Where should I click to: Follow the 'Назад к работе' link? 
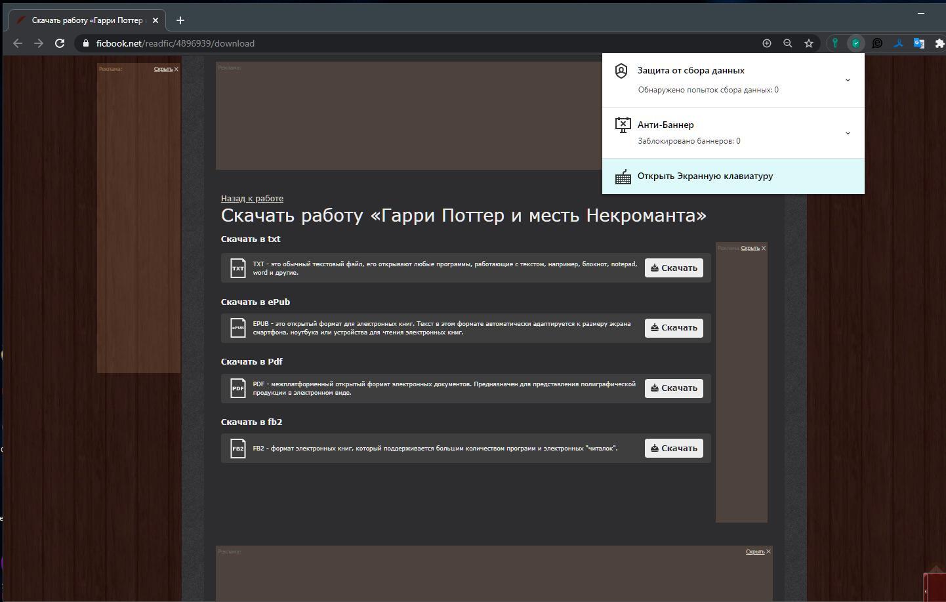252,198
